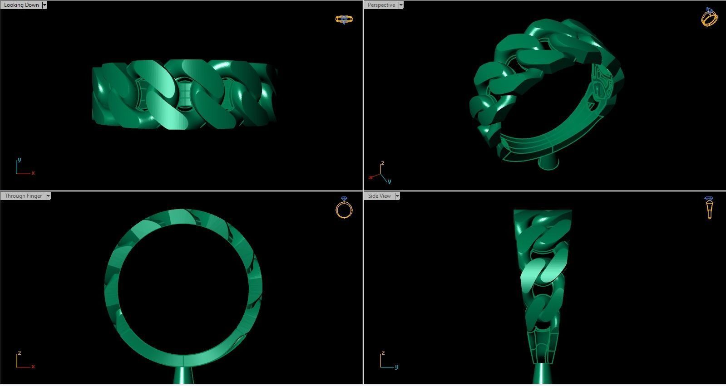Click the XZ axis indicator in Through Finger
Viewport: 726px width, 386px height.
point(25,360)
